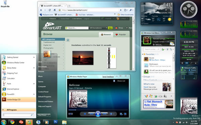
Task: Open Getting Started in the Start menu
Action: 18,57
